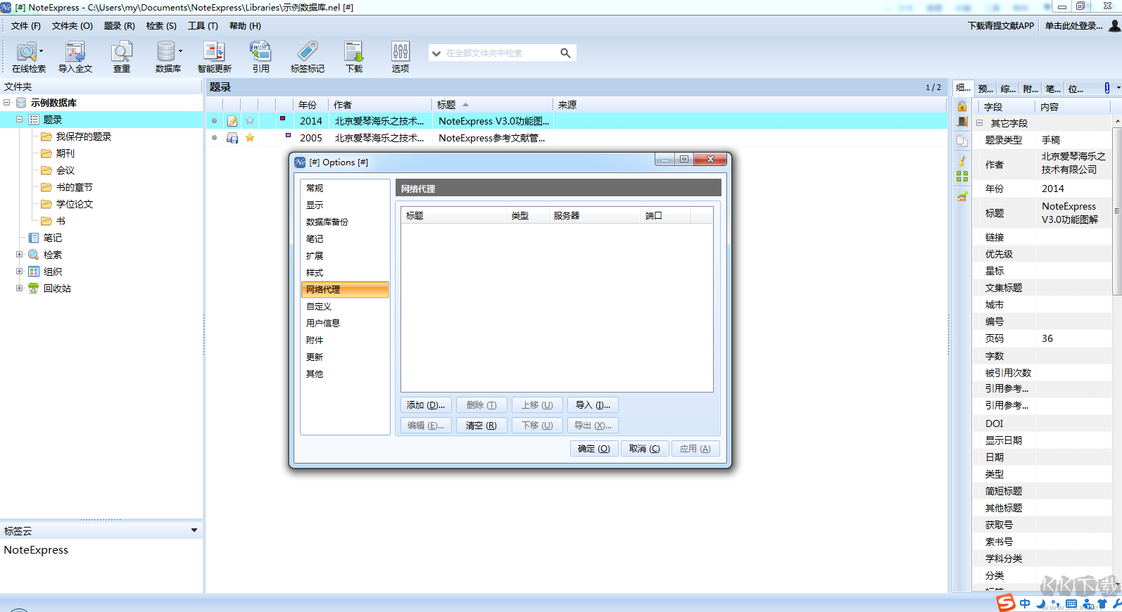Image resolution: width=1122 pixels, height=612 pixels.
Task: Click the copy pages icon in details sidebar
Action: (962, 141)
